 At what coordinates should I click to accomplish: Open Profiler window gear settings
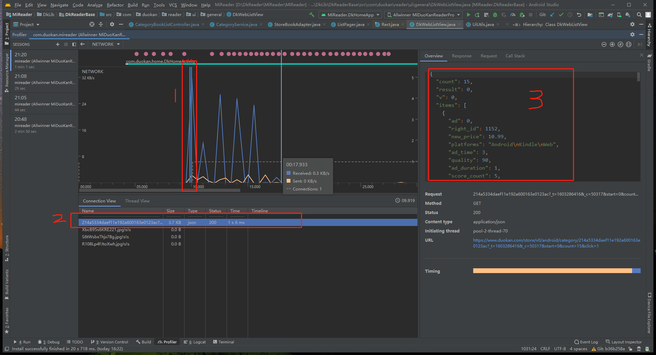[x=632, y=34]
